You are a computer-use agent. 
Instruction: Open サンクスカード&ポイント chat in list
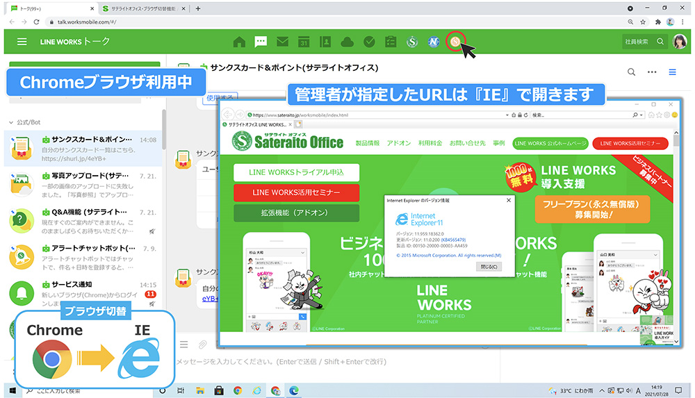pyautogui.click(x=83, y=149)
